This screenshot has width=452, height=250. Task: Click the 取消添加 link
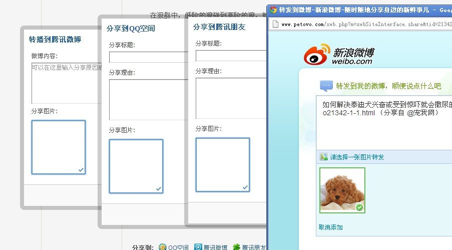[331, 227]
